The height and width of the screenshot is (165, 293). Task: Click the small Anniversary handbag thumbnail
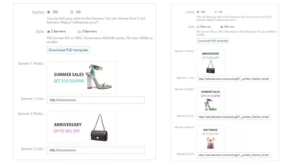point(211,62)
